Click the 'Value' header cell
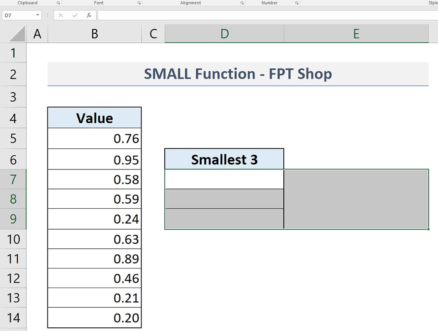This screenshot has width=438, height=331. pyautogui.click(x=94, y=118)
